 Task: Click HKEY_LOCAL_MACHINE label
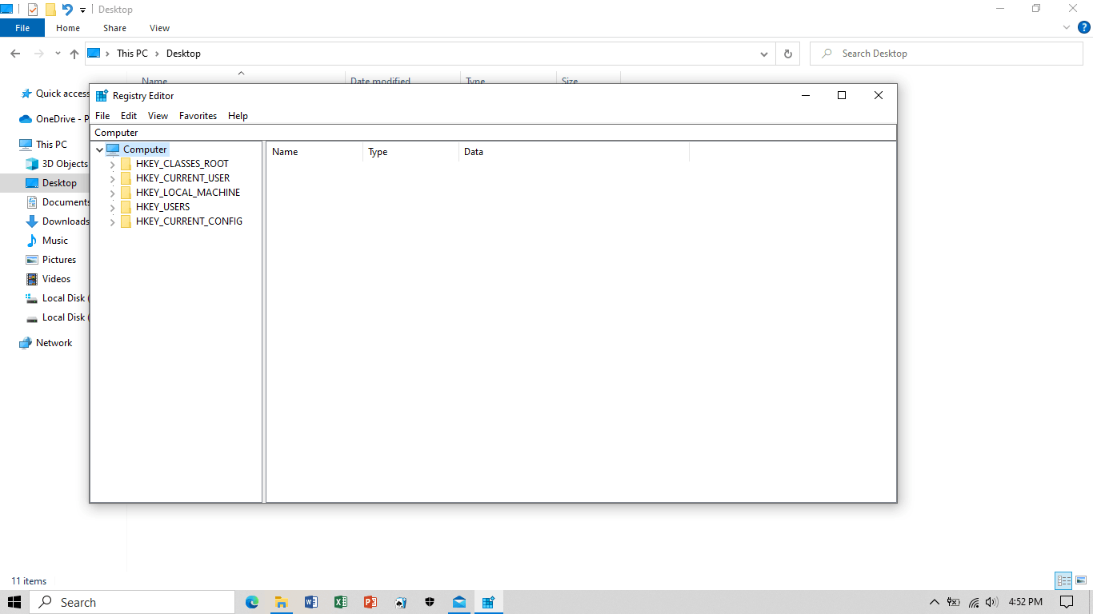(x=188, y=193)
